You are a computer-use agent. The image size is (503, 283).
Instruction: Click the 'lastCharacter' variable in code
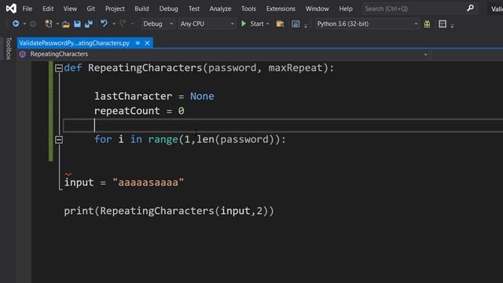[133, 96]
